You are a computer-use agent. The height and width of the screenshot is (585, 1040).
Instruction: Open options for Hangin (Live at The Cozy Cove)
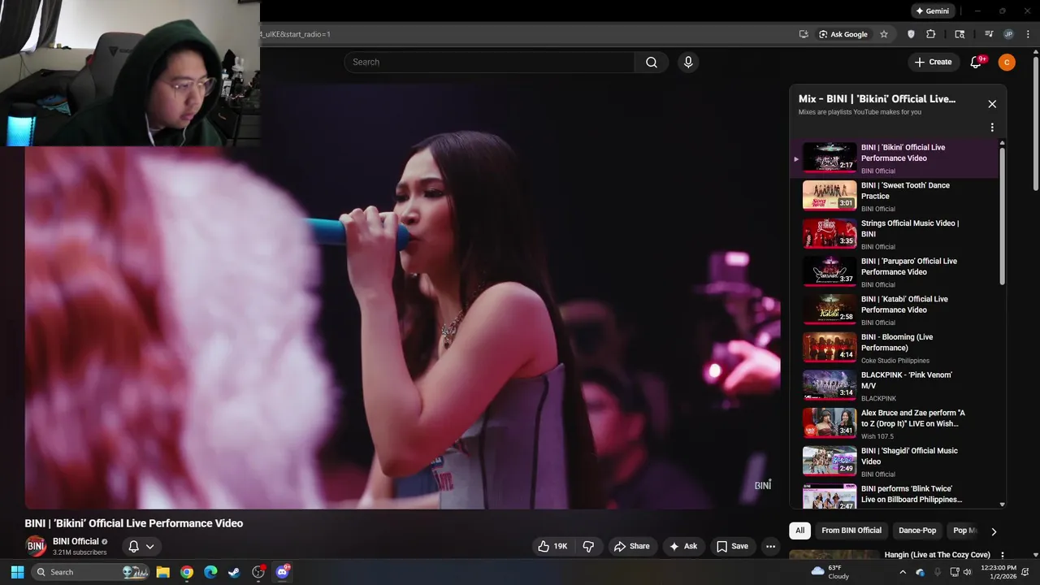click(1002, 556)
